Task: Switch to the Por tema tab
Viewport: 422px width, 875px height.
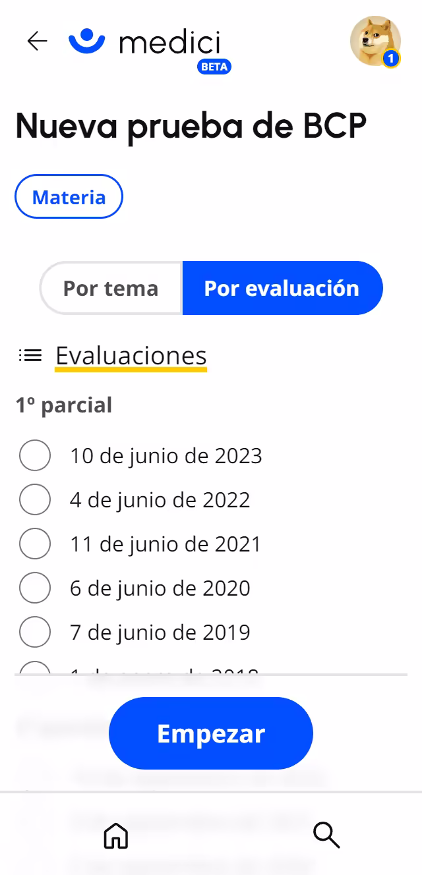Action: (109, 288)
